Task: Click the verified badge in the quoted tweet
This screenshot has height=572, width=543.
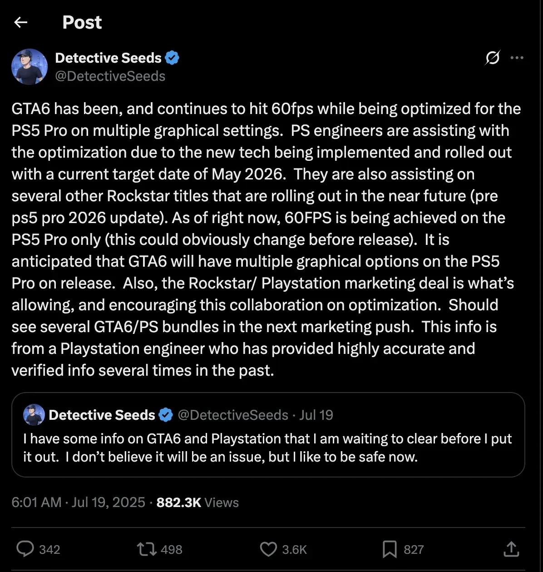Action: 166,414
